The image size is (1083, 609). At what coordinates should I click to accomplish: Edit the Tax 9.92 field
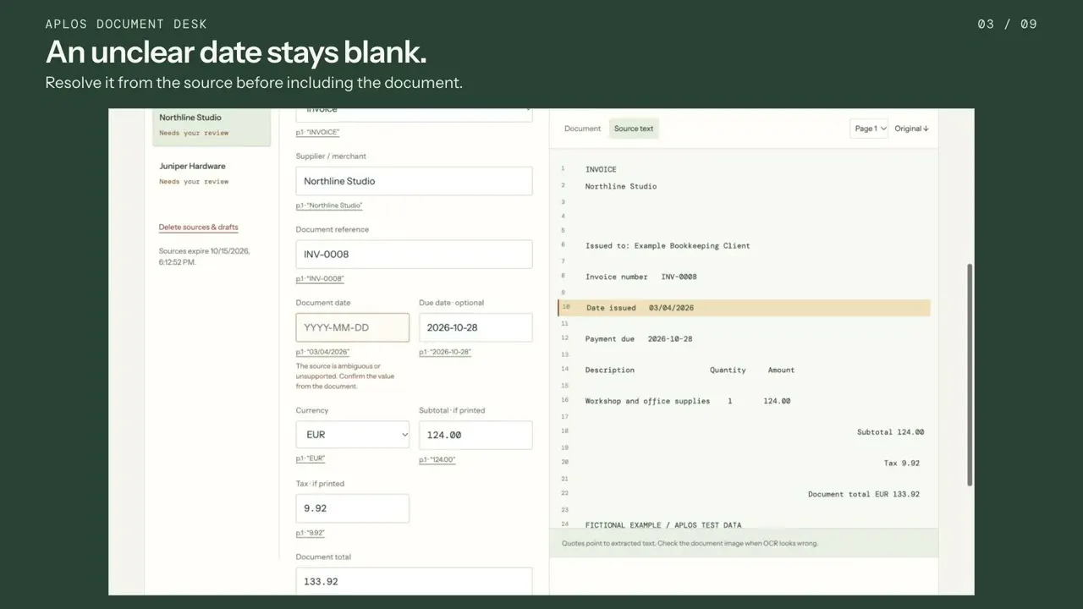pyautogui.click(x=352, y=508)
